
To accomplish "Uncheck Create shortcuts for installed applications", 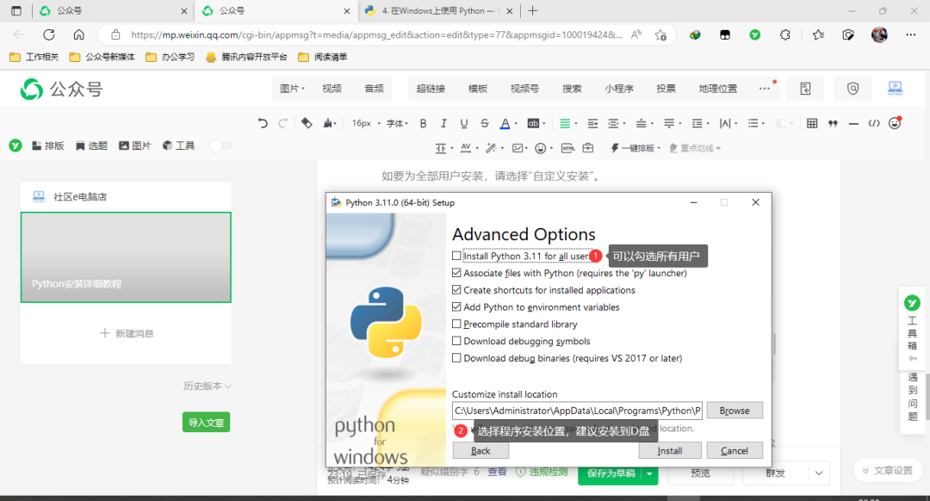I will [456, 290].
